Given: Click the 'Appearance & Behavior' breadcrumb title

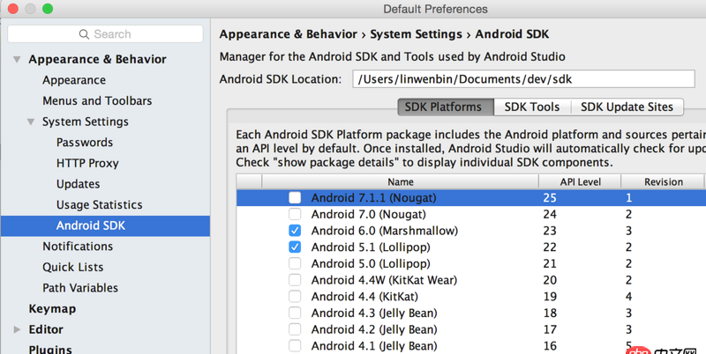Looking at the screenshot, I should pyautogui.click(x=289, y=34).
